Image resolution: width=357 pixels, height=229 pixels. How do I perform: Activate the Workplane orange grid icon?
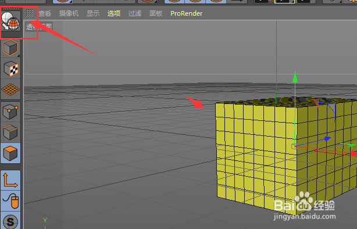click(10, 90)
